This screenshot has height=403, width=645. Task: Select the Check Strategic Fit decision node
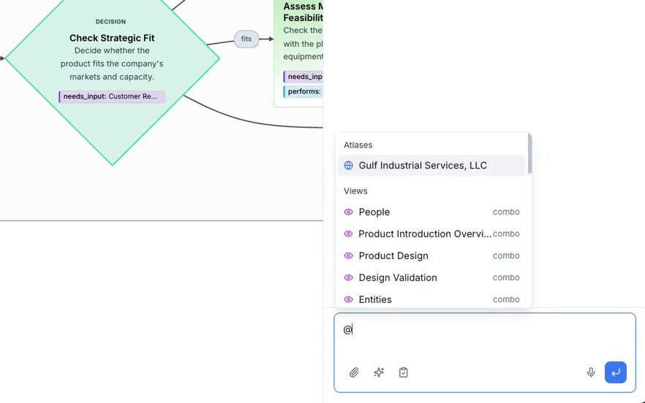point(112,58)
